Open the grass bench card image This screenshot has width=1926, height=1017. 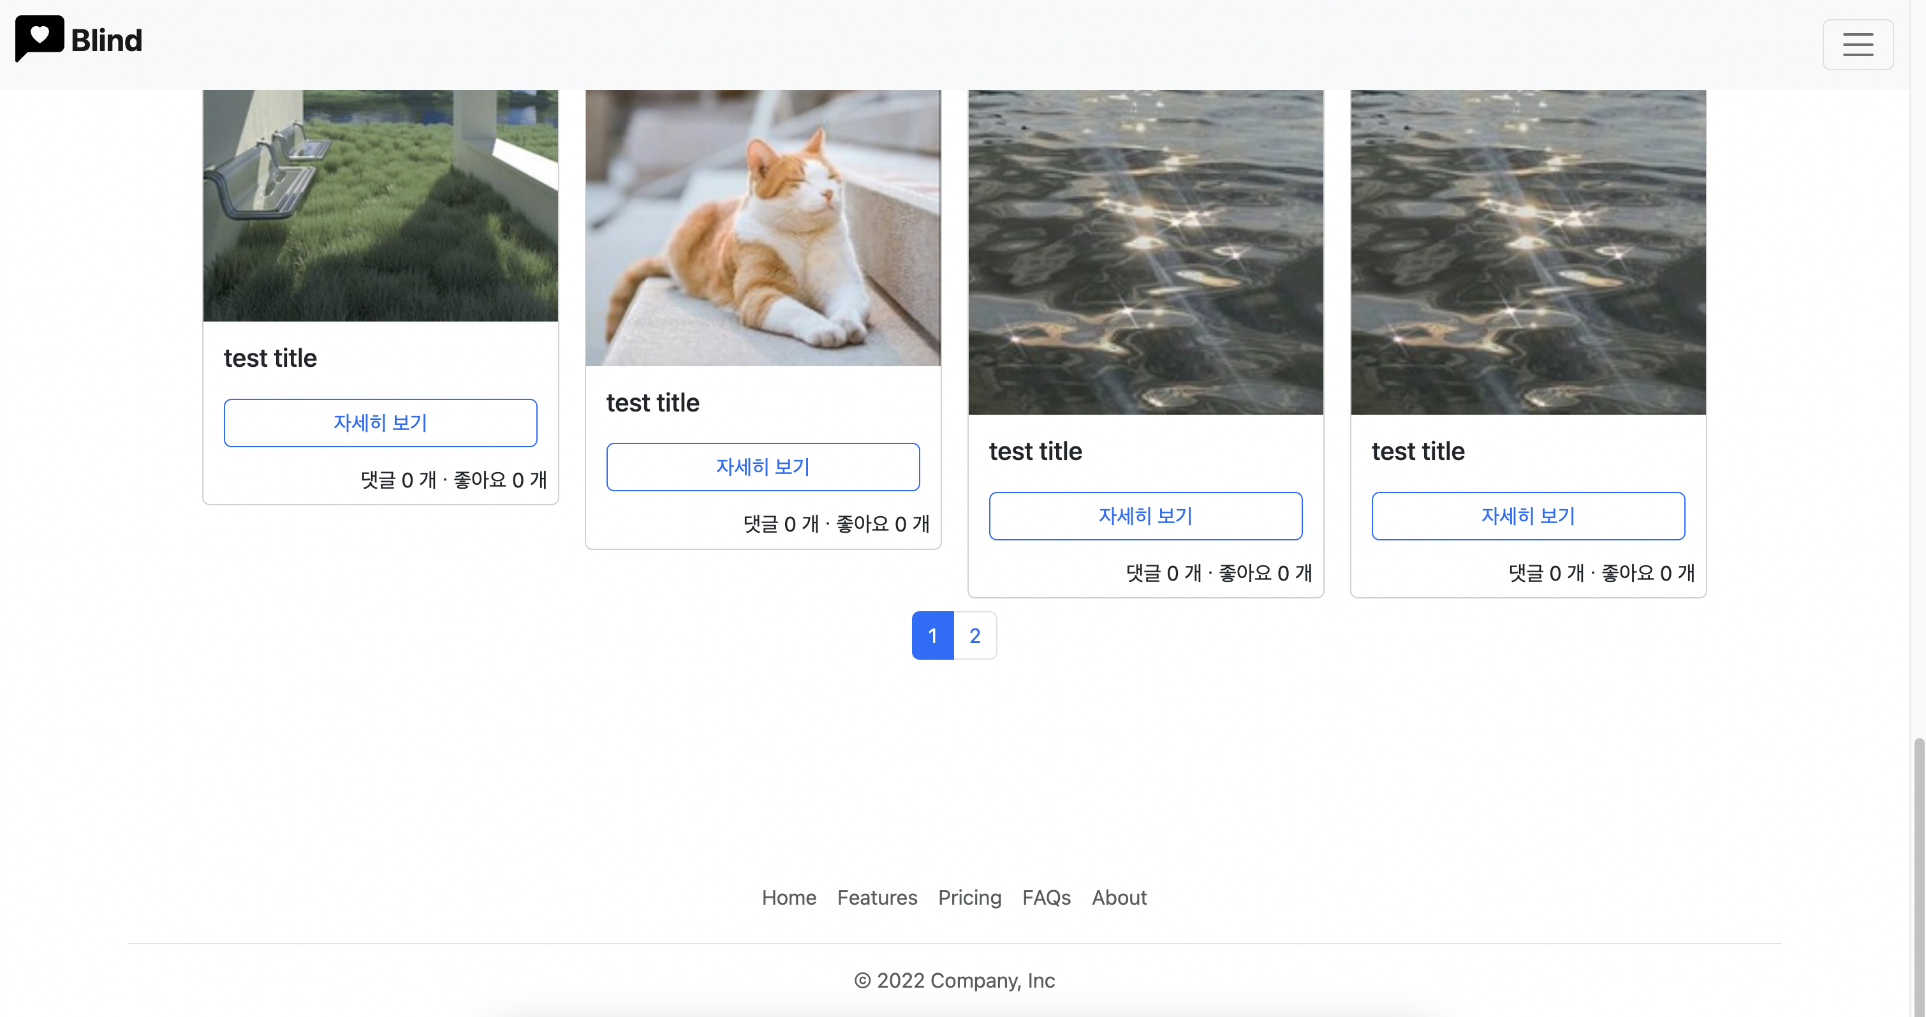tap(381, 205)
